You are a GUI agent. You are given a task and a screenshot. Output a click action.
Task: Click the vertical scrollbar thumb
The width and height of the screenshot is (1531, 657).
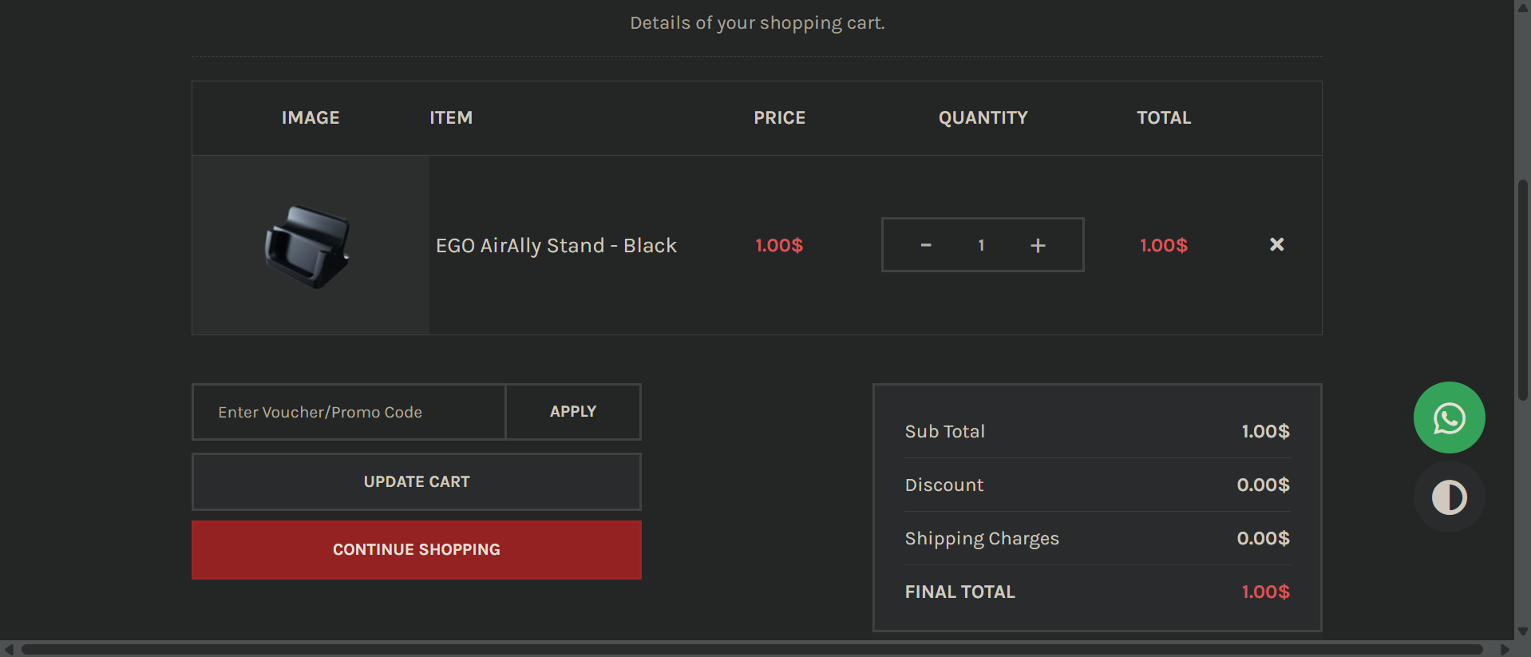click(x=1523, y=290)
